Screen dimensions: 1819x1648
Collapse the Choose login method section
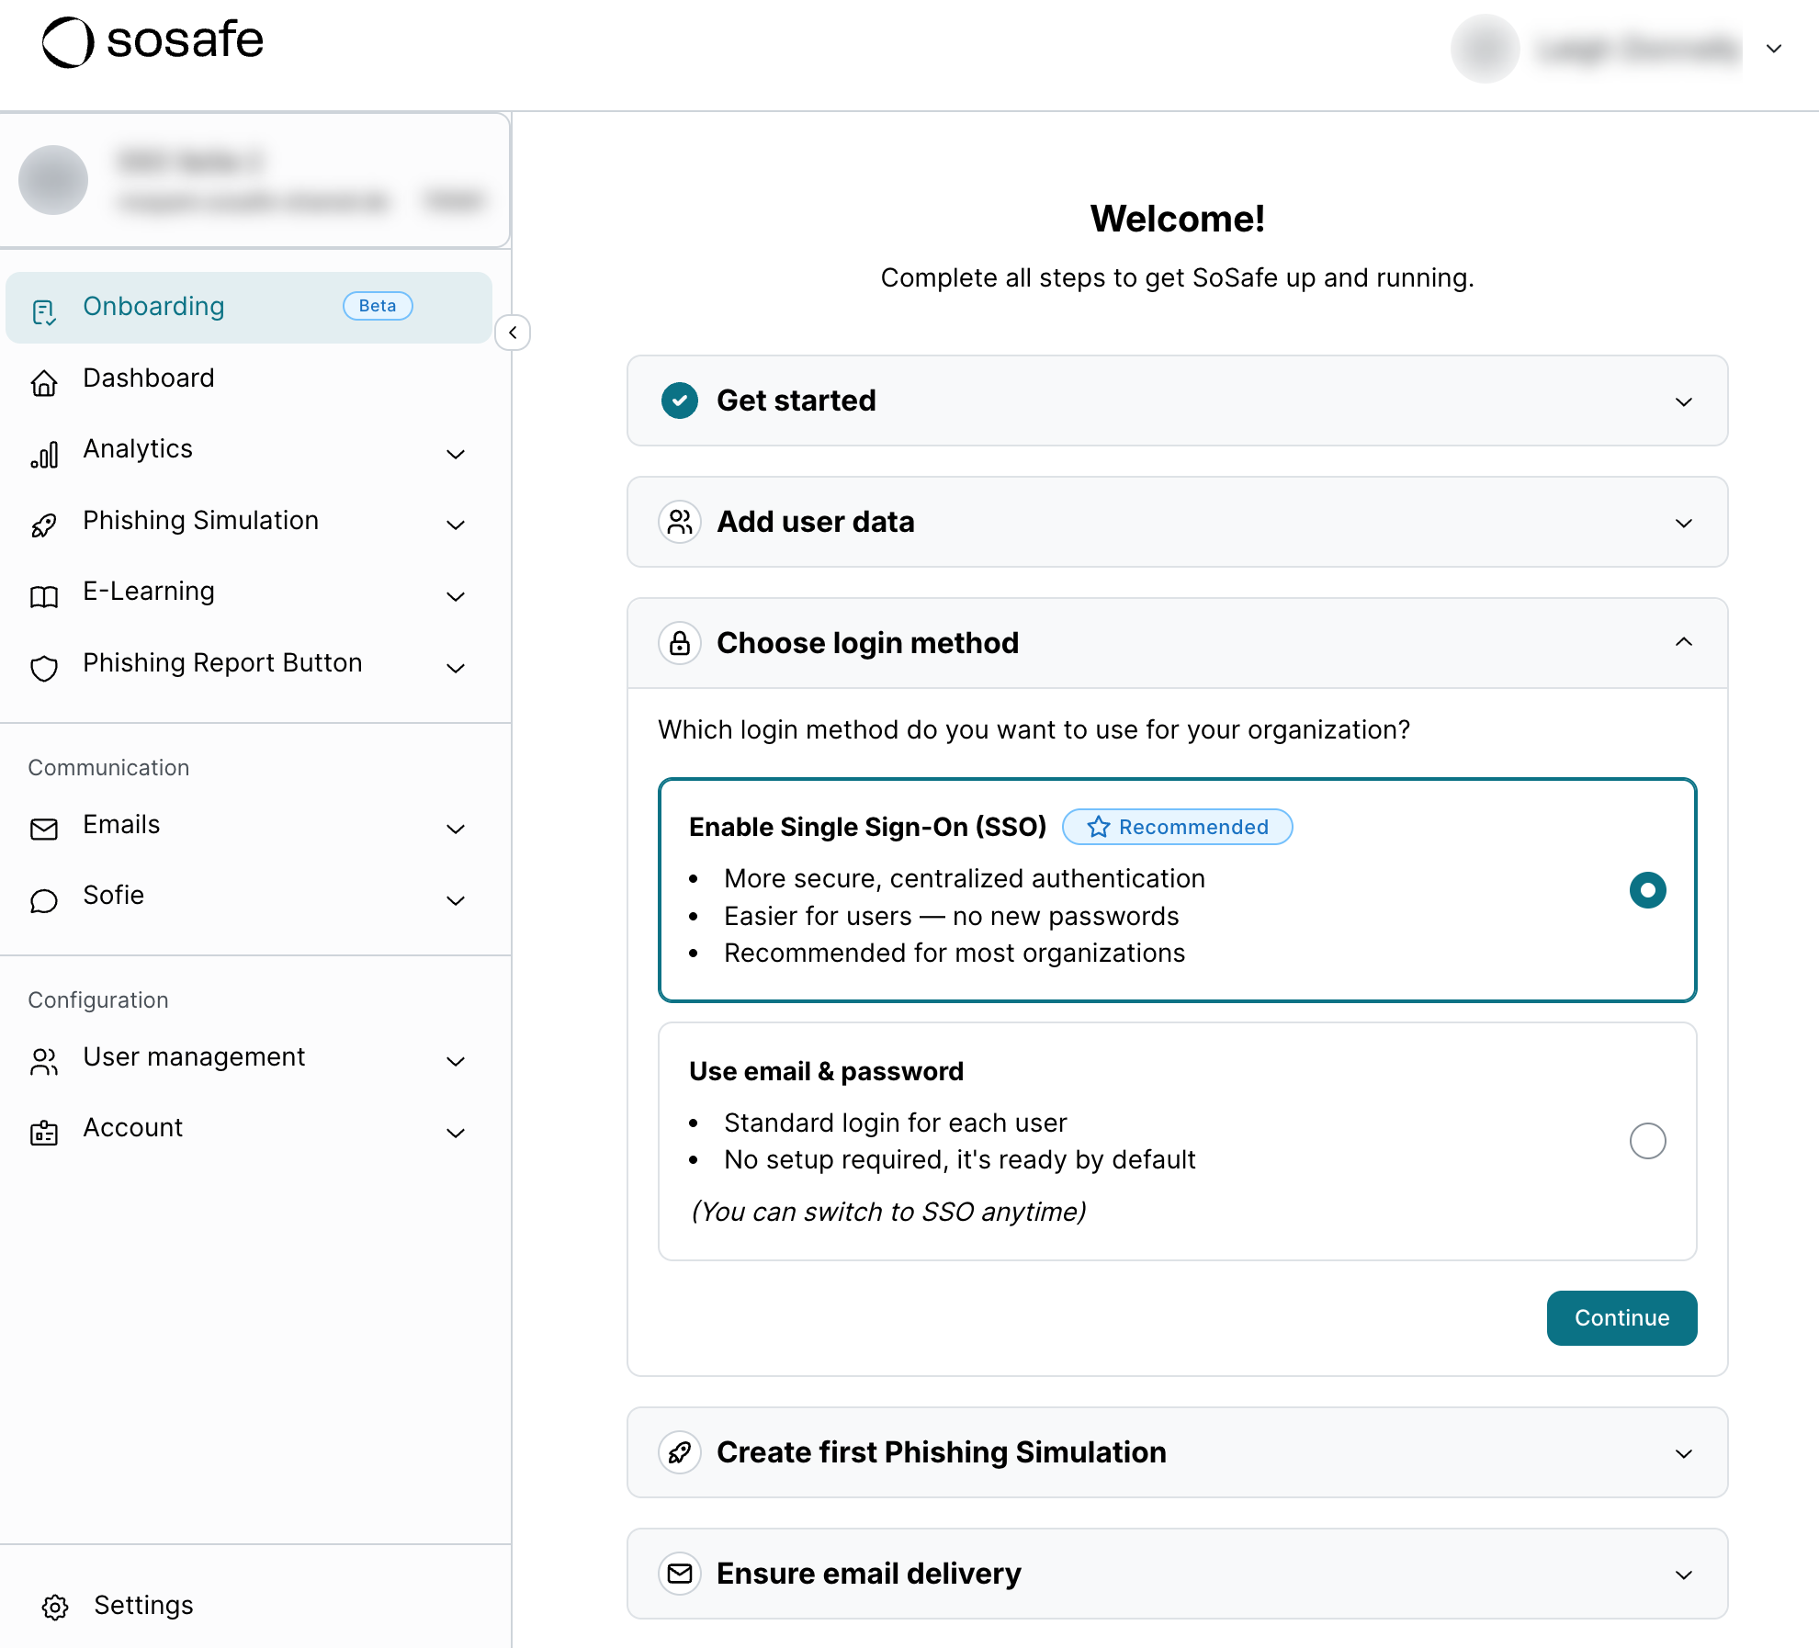1683,642
